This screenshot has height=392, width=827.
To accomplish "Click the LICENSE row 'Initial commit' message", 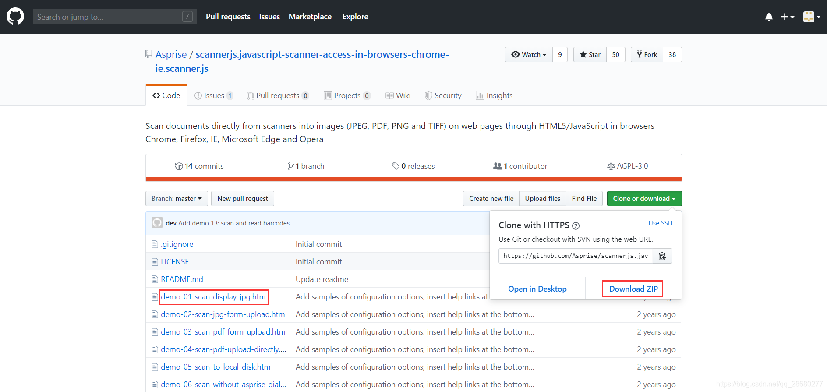I will (318, 262).
